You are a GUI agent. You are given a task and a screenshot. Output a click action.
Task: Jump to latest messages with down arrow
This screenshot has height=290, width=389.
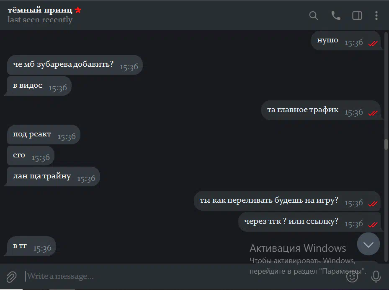point(368,244)
